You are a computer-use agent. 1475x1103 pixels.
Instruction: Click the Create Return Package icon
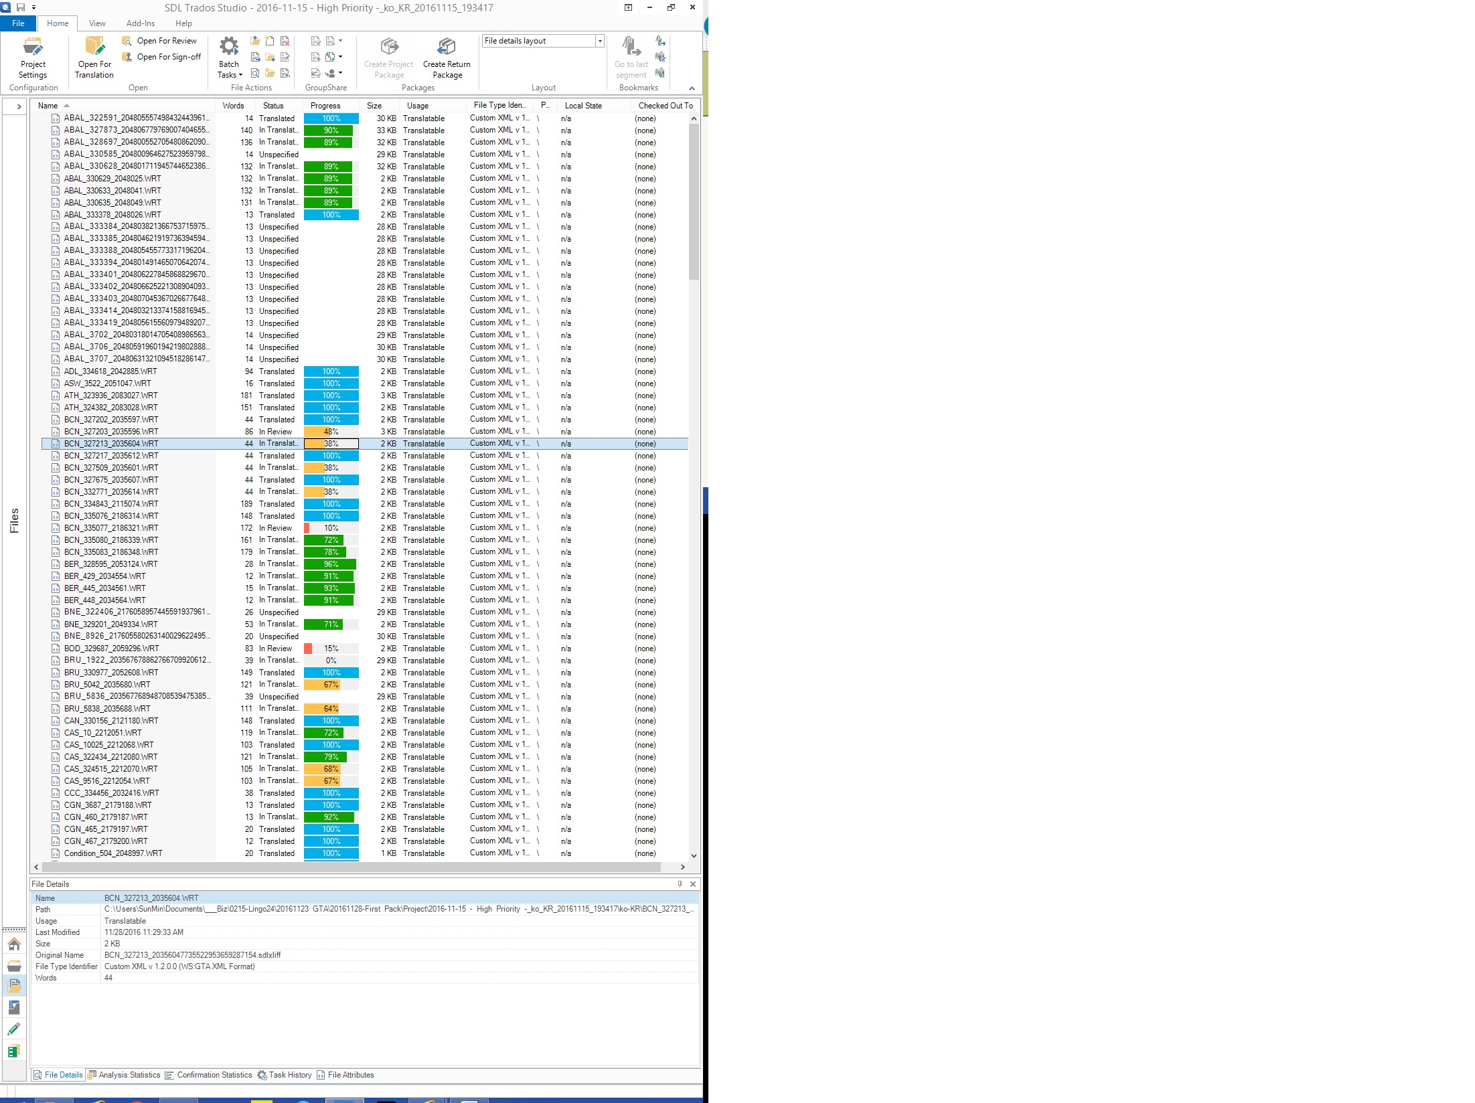[447, 46]
